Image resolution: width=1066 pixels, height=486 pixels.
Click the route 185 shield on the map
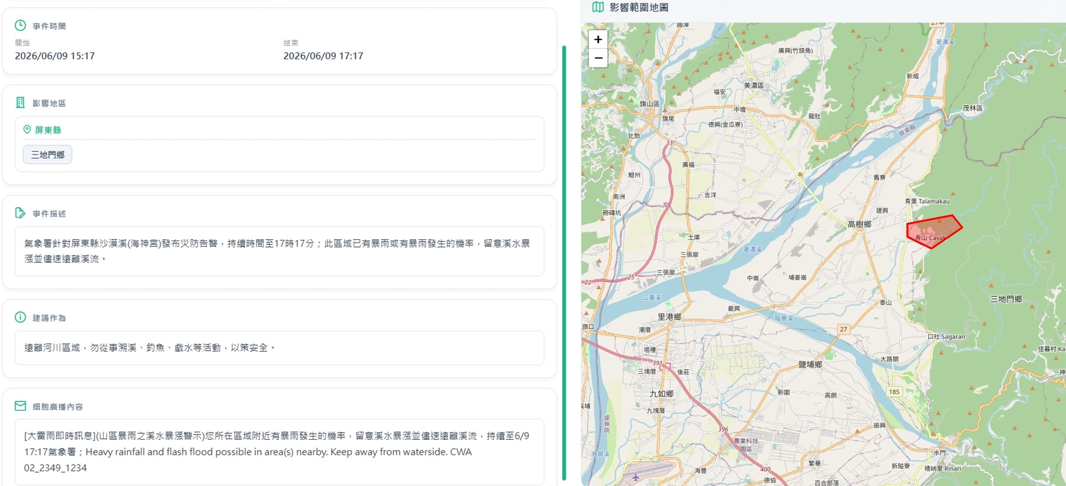click(x=894, y=391)
